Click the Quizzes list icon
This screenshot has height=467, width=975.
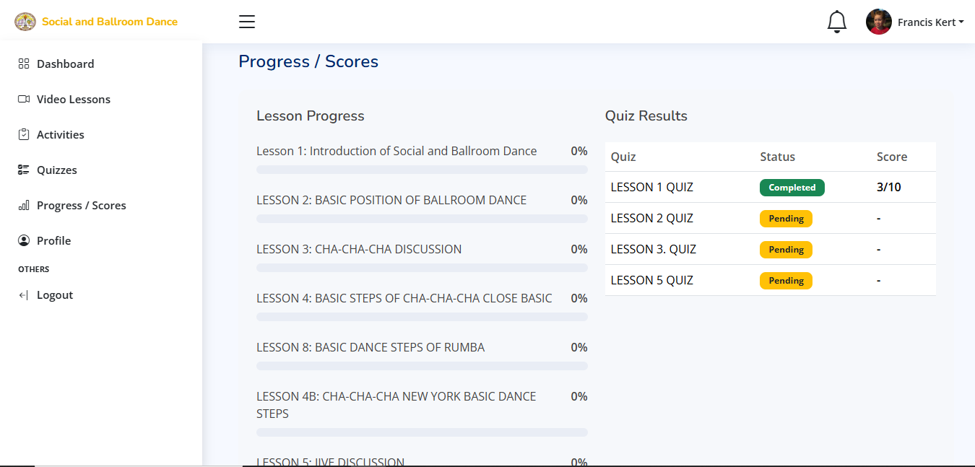pyautogui.click(x=24, y=170)
